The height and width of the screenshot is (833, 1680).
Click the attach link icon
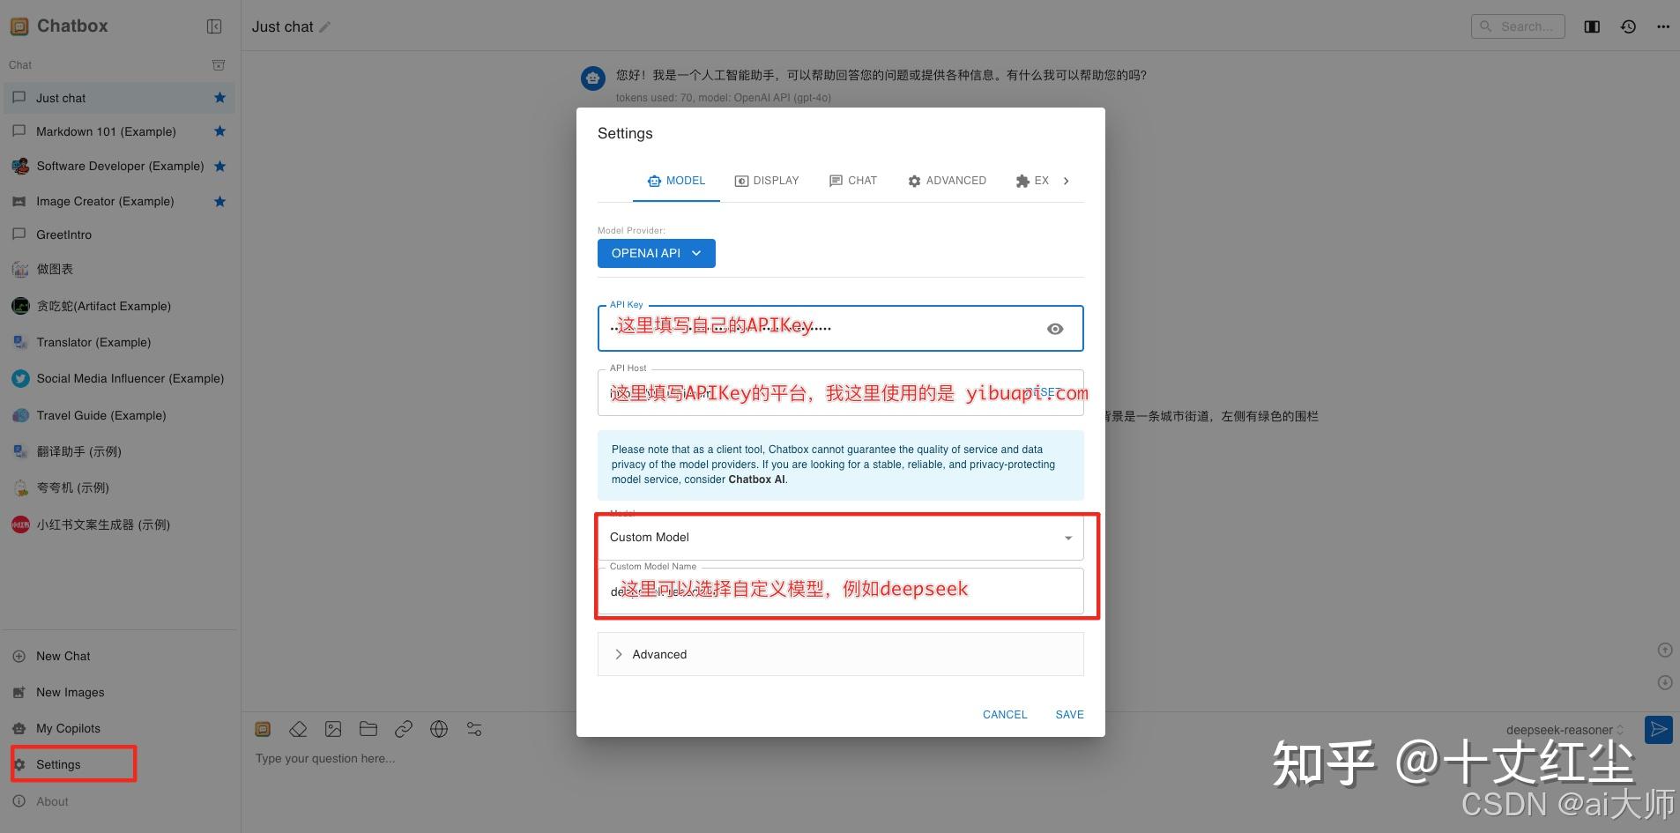click(x=404, y=729)
